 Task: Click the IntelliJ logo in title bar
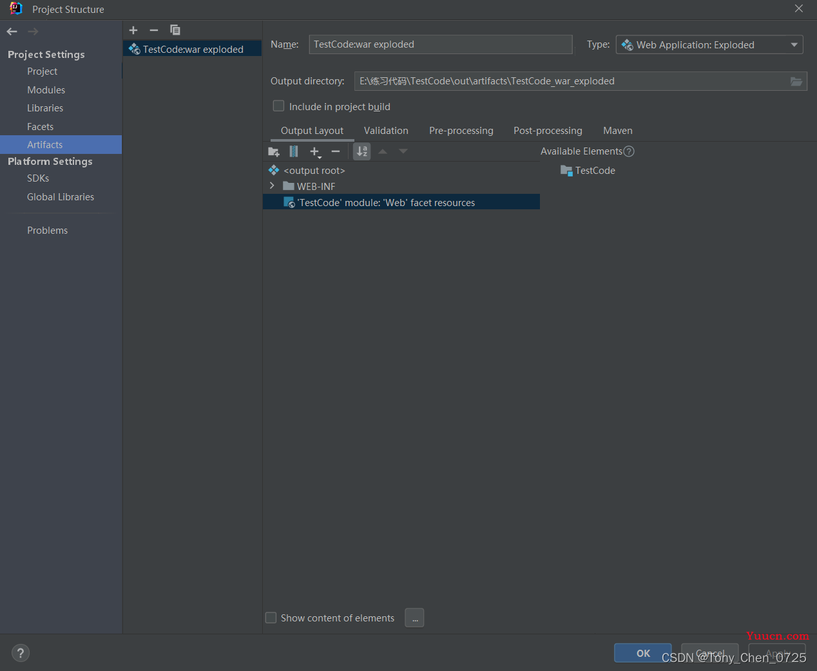(x=15, y=8)
